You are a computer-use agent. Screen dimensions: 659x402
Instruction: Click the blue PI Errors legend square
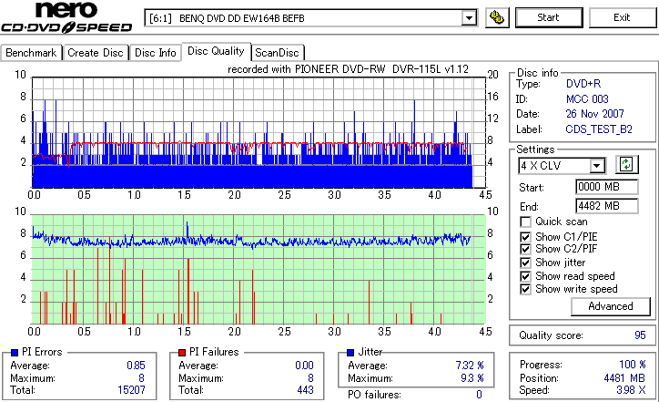(x=15, y=353)
